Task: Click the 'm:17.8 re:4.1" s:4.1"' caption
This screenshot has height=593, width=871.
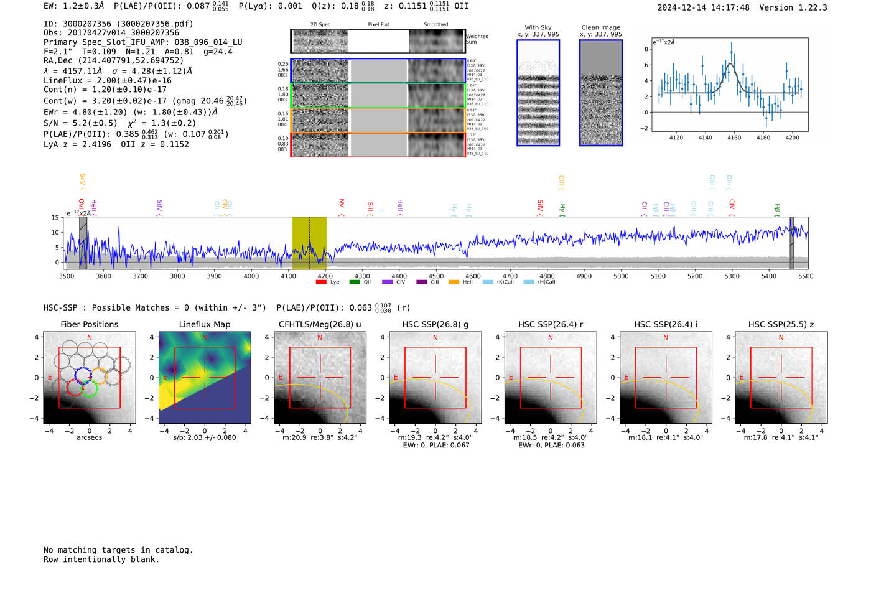Action: pyautogui.click(x=781, y=437)
